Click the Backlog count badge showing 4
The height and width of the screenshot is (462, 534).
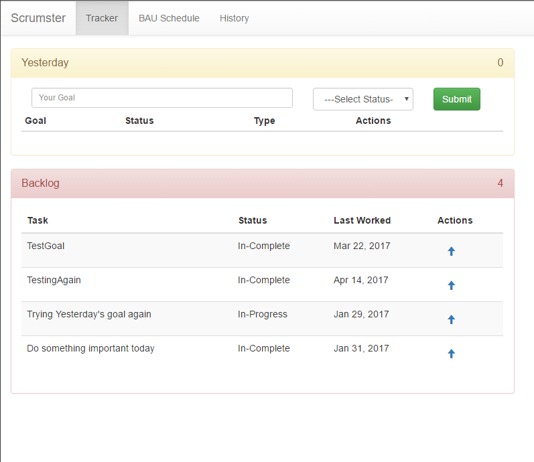click(x=500, y=183)
